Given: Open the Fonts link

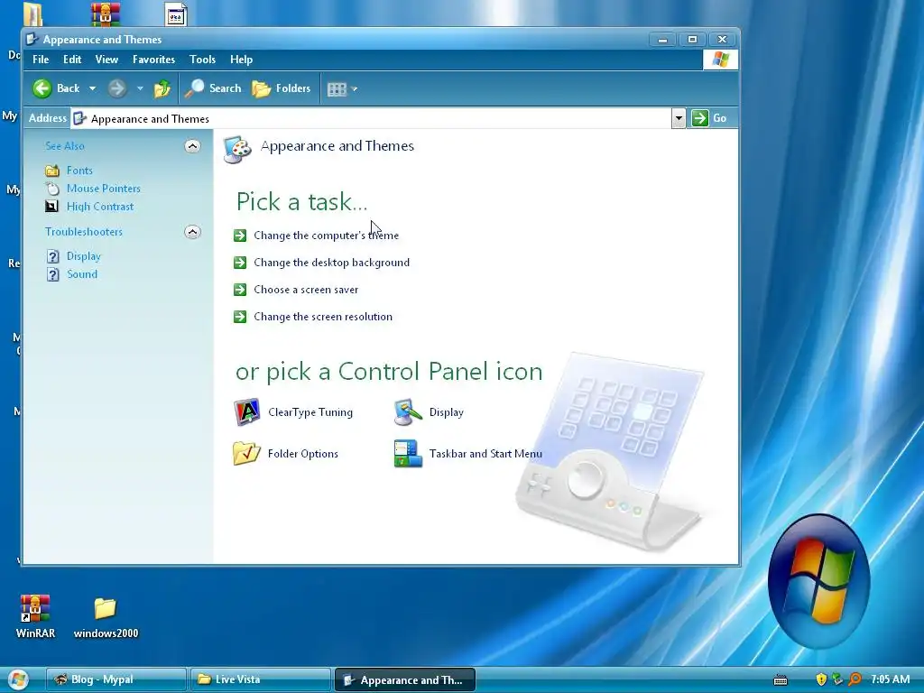Looking at the screenshot, I should click(x=79, y=171).
